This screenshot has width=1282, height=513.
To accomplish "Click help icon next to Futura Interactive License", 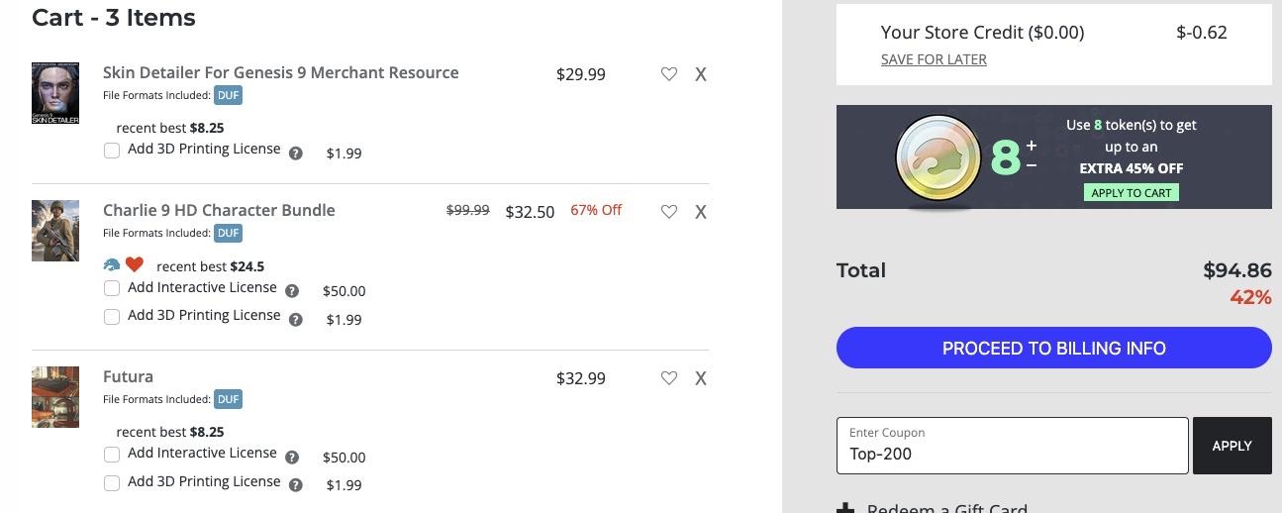I will tap(292, 458).
